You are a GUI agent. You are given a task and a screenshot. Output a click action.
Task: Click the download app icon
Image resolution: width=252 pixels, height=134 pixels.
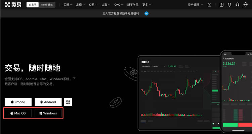pyautogui.click(x=221, y=5)
